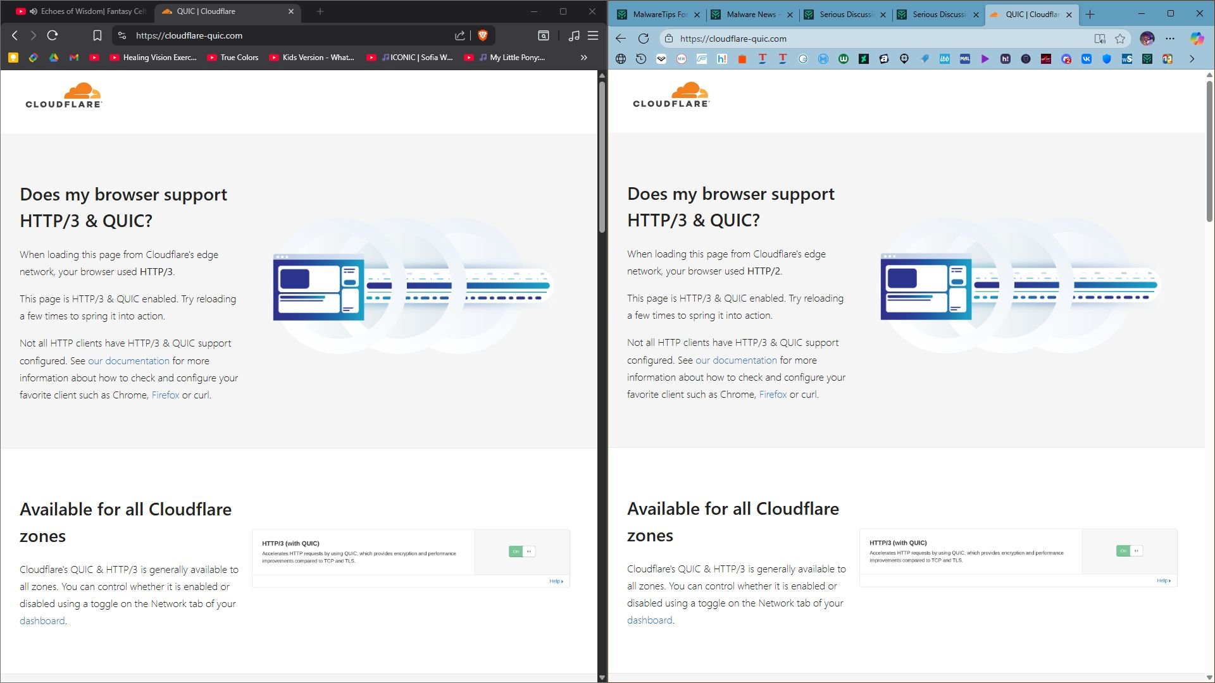Open the Edge profile avatar
1215x683 pixels.
point(1147,39)
